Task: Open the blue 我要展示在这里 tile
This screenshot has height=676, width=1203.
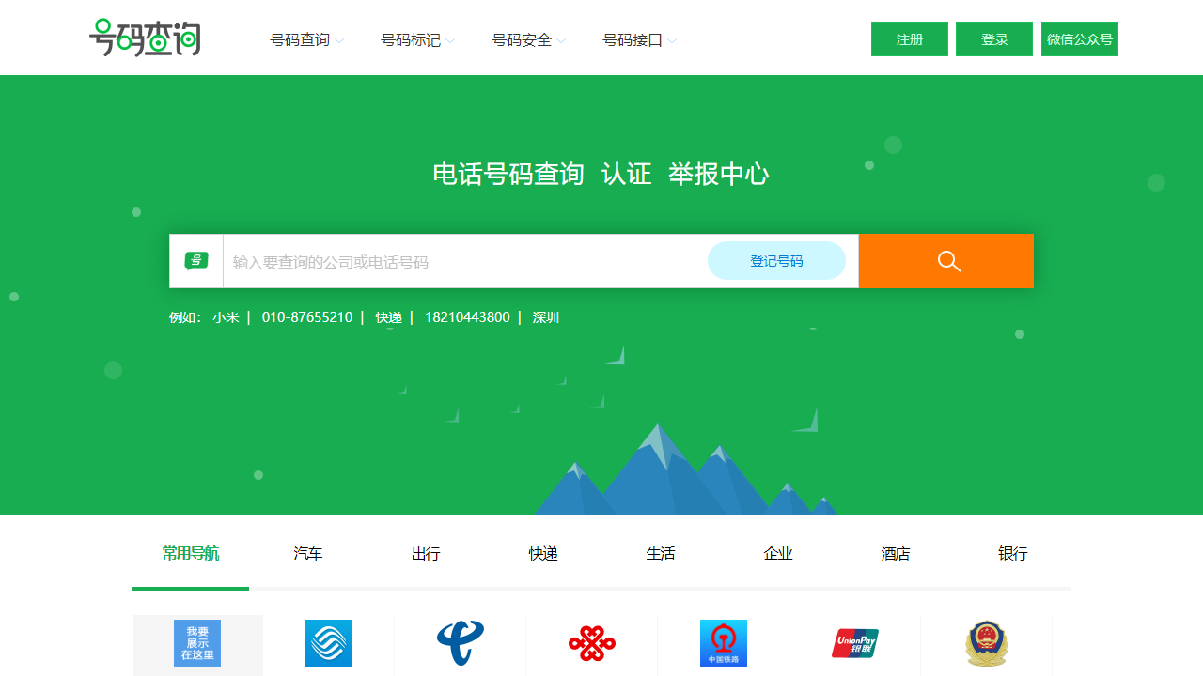Action: pyautogui.click(x=197, y=643)
